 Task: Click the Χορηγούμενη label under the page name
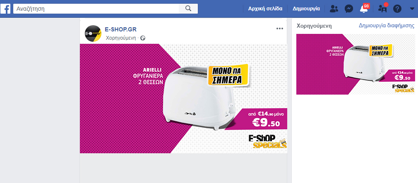coord(121,38)
